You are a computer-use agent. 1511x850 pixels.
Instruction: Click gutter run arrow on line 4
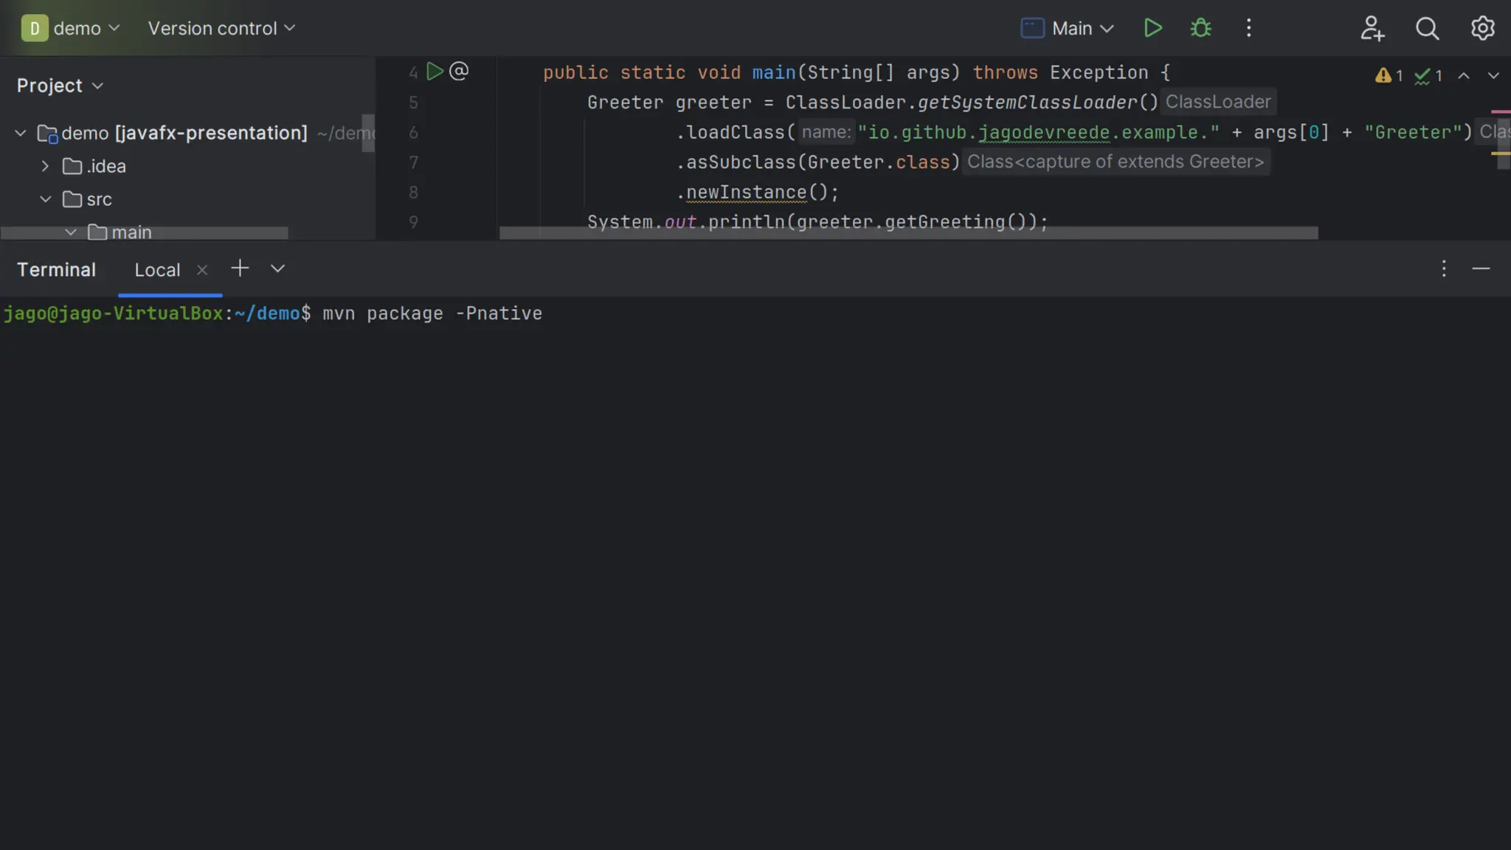[435, 72]
